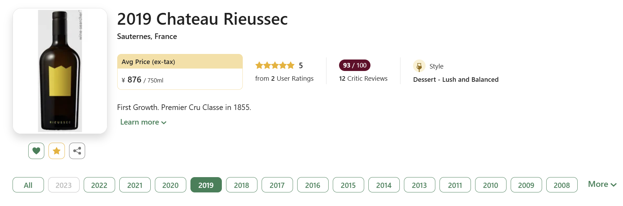Viewport: 623px width, 206px height.
Task: Choose the 2020 vintage pill
Action: click(x=171, y=185)
